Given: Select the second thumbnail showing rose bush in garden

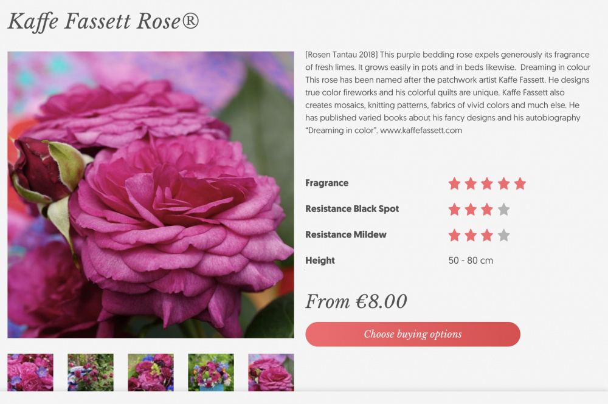Looking at the screenshot, I should pyautogui.click(x=91, y=372).
